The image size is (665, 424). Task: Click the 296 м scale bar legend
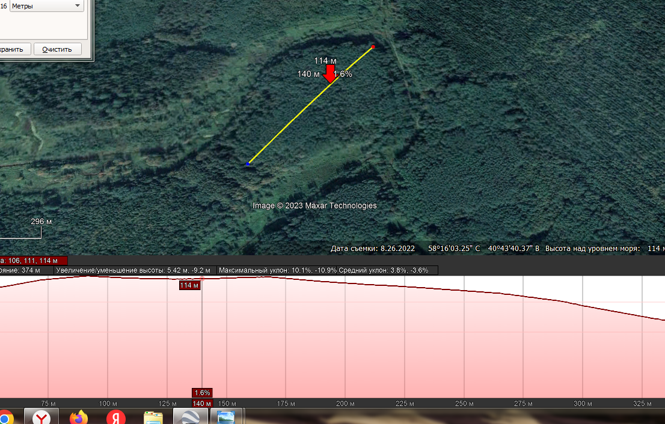point(41,222)
